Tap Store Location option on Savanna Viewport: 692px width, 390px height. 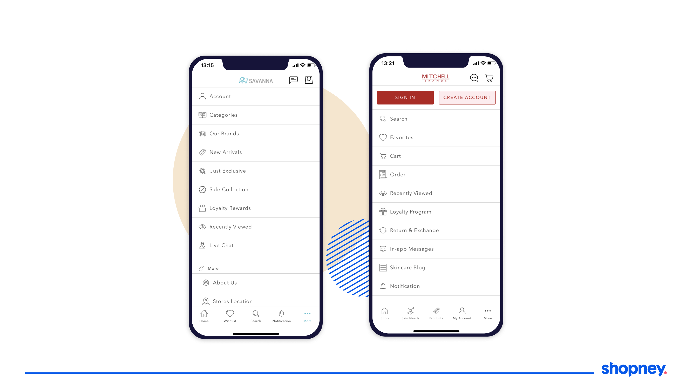[232, 301]
